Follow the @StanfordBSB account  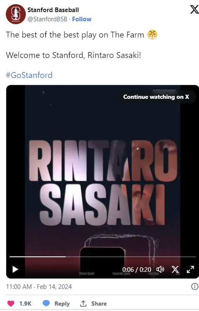(82, 19)
